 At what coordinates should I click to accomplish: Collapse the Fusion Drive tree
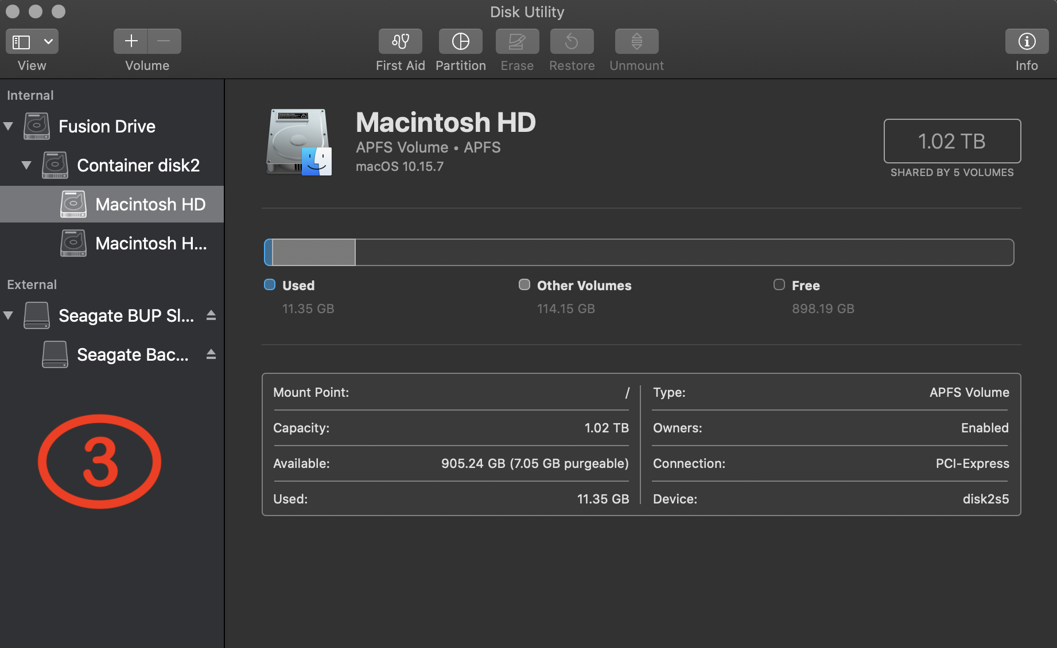(x=9, y=126)
